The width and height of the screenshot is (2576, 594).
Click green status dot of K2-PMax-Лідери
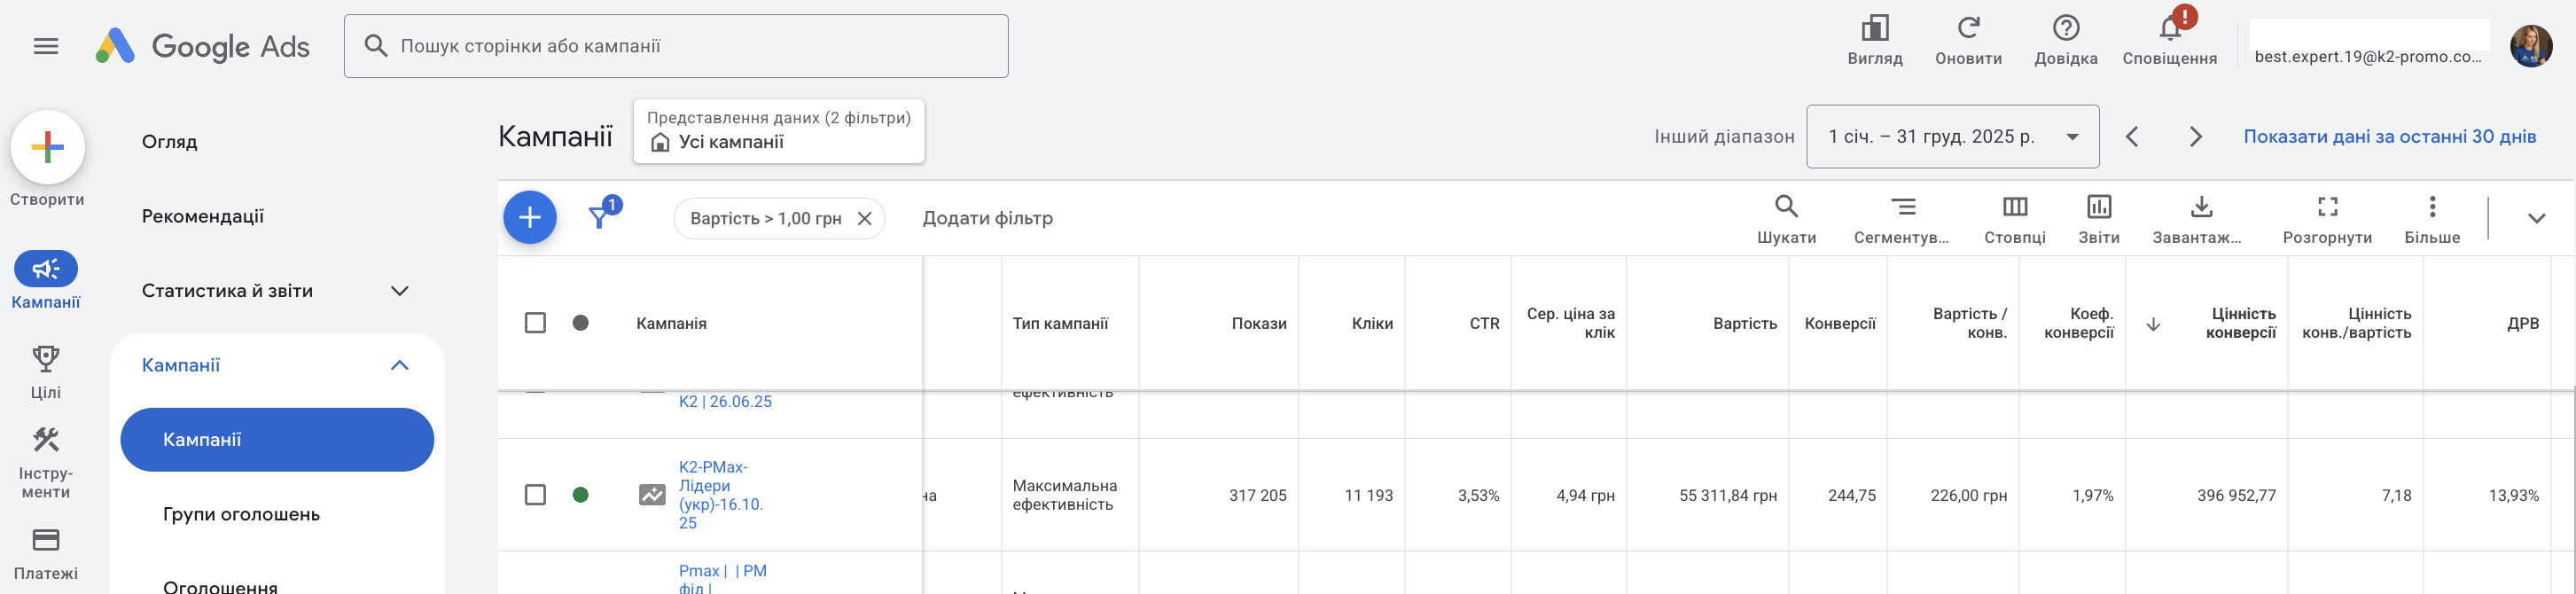point(580,495)
